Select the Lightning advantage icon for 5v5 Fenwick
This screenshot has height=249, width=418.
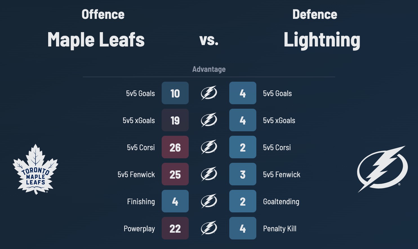click(209, 174)
